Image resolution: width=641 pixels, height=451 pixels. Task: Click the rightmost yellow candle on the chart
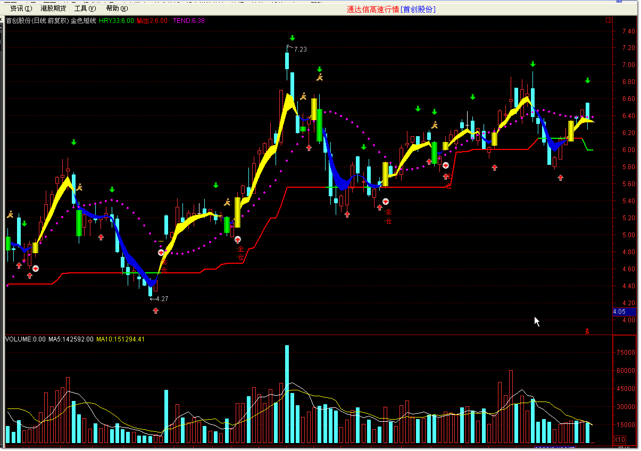(571, 131)
